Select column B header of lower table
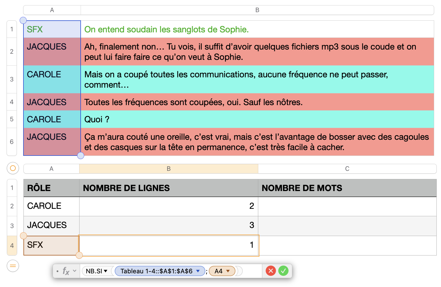The width and height of the screenshot is (441, 287). [x=168, y=169]
